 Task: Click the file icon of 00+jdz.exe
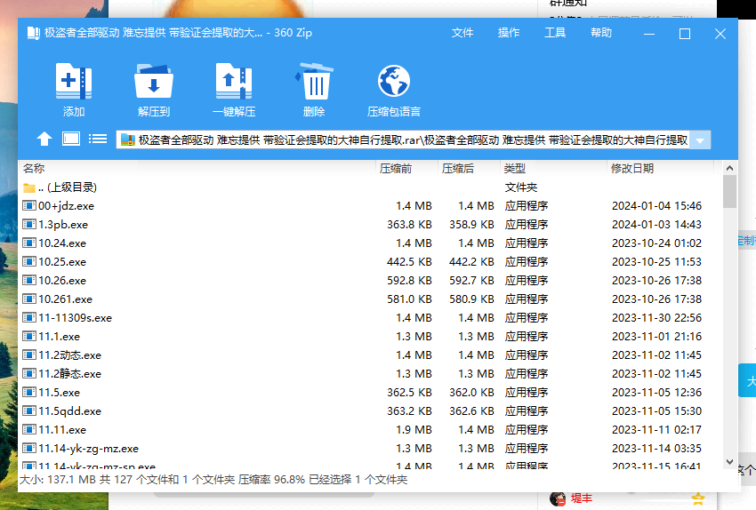click(x=29, y=205)
